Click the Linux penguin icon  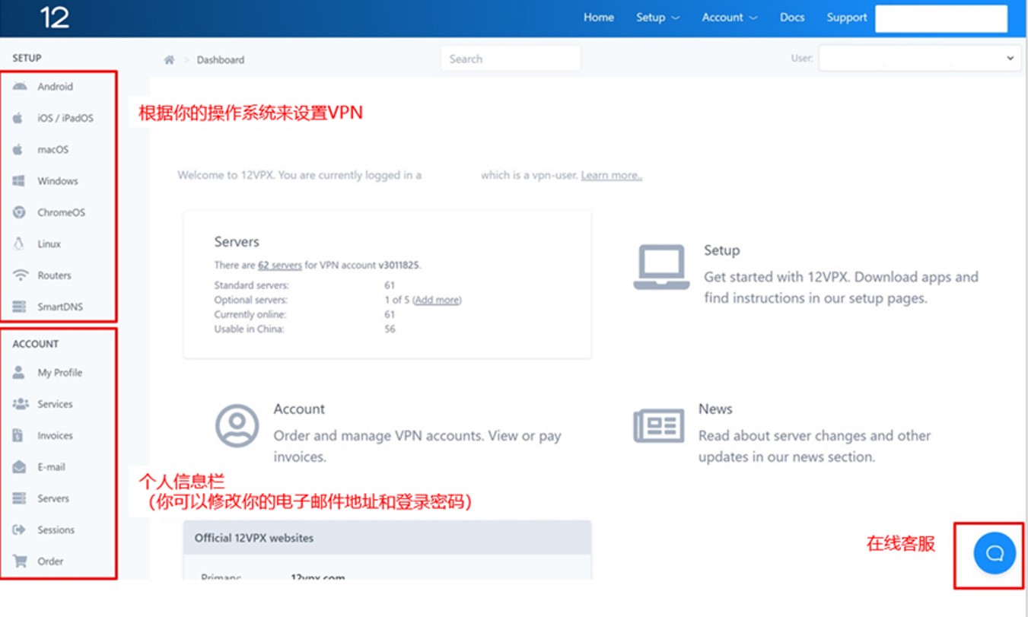(20, 243)
